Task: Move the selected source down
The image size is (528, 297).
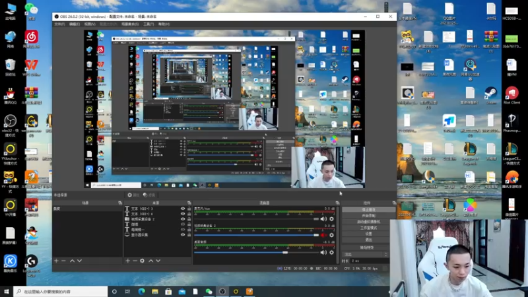Action: [158, 261]
